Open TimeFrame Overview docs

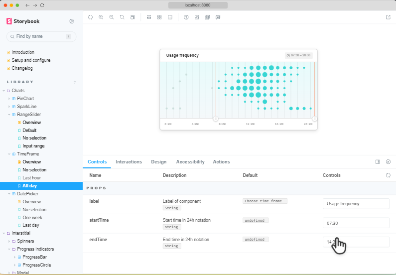coord(31,162)
